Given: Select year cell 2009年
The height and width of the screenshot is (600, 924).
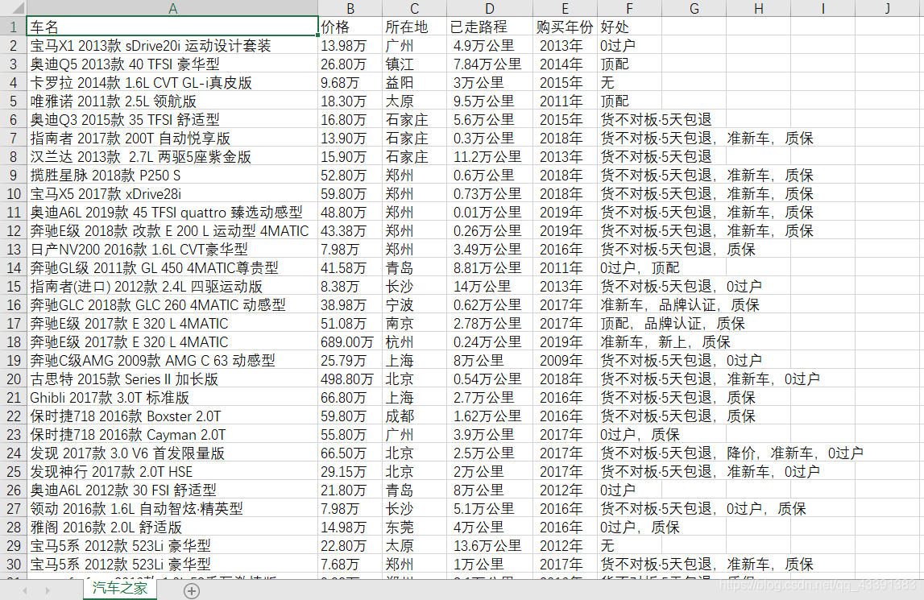Looking at the screenshot, I should coord(566,360).
